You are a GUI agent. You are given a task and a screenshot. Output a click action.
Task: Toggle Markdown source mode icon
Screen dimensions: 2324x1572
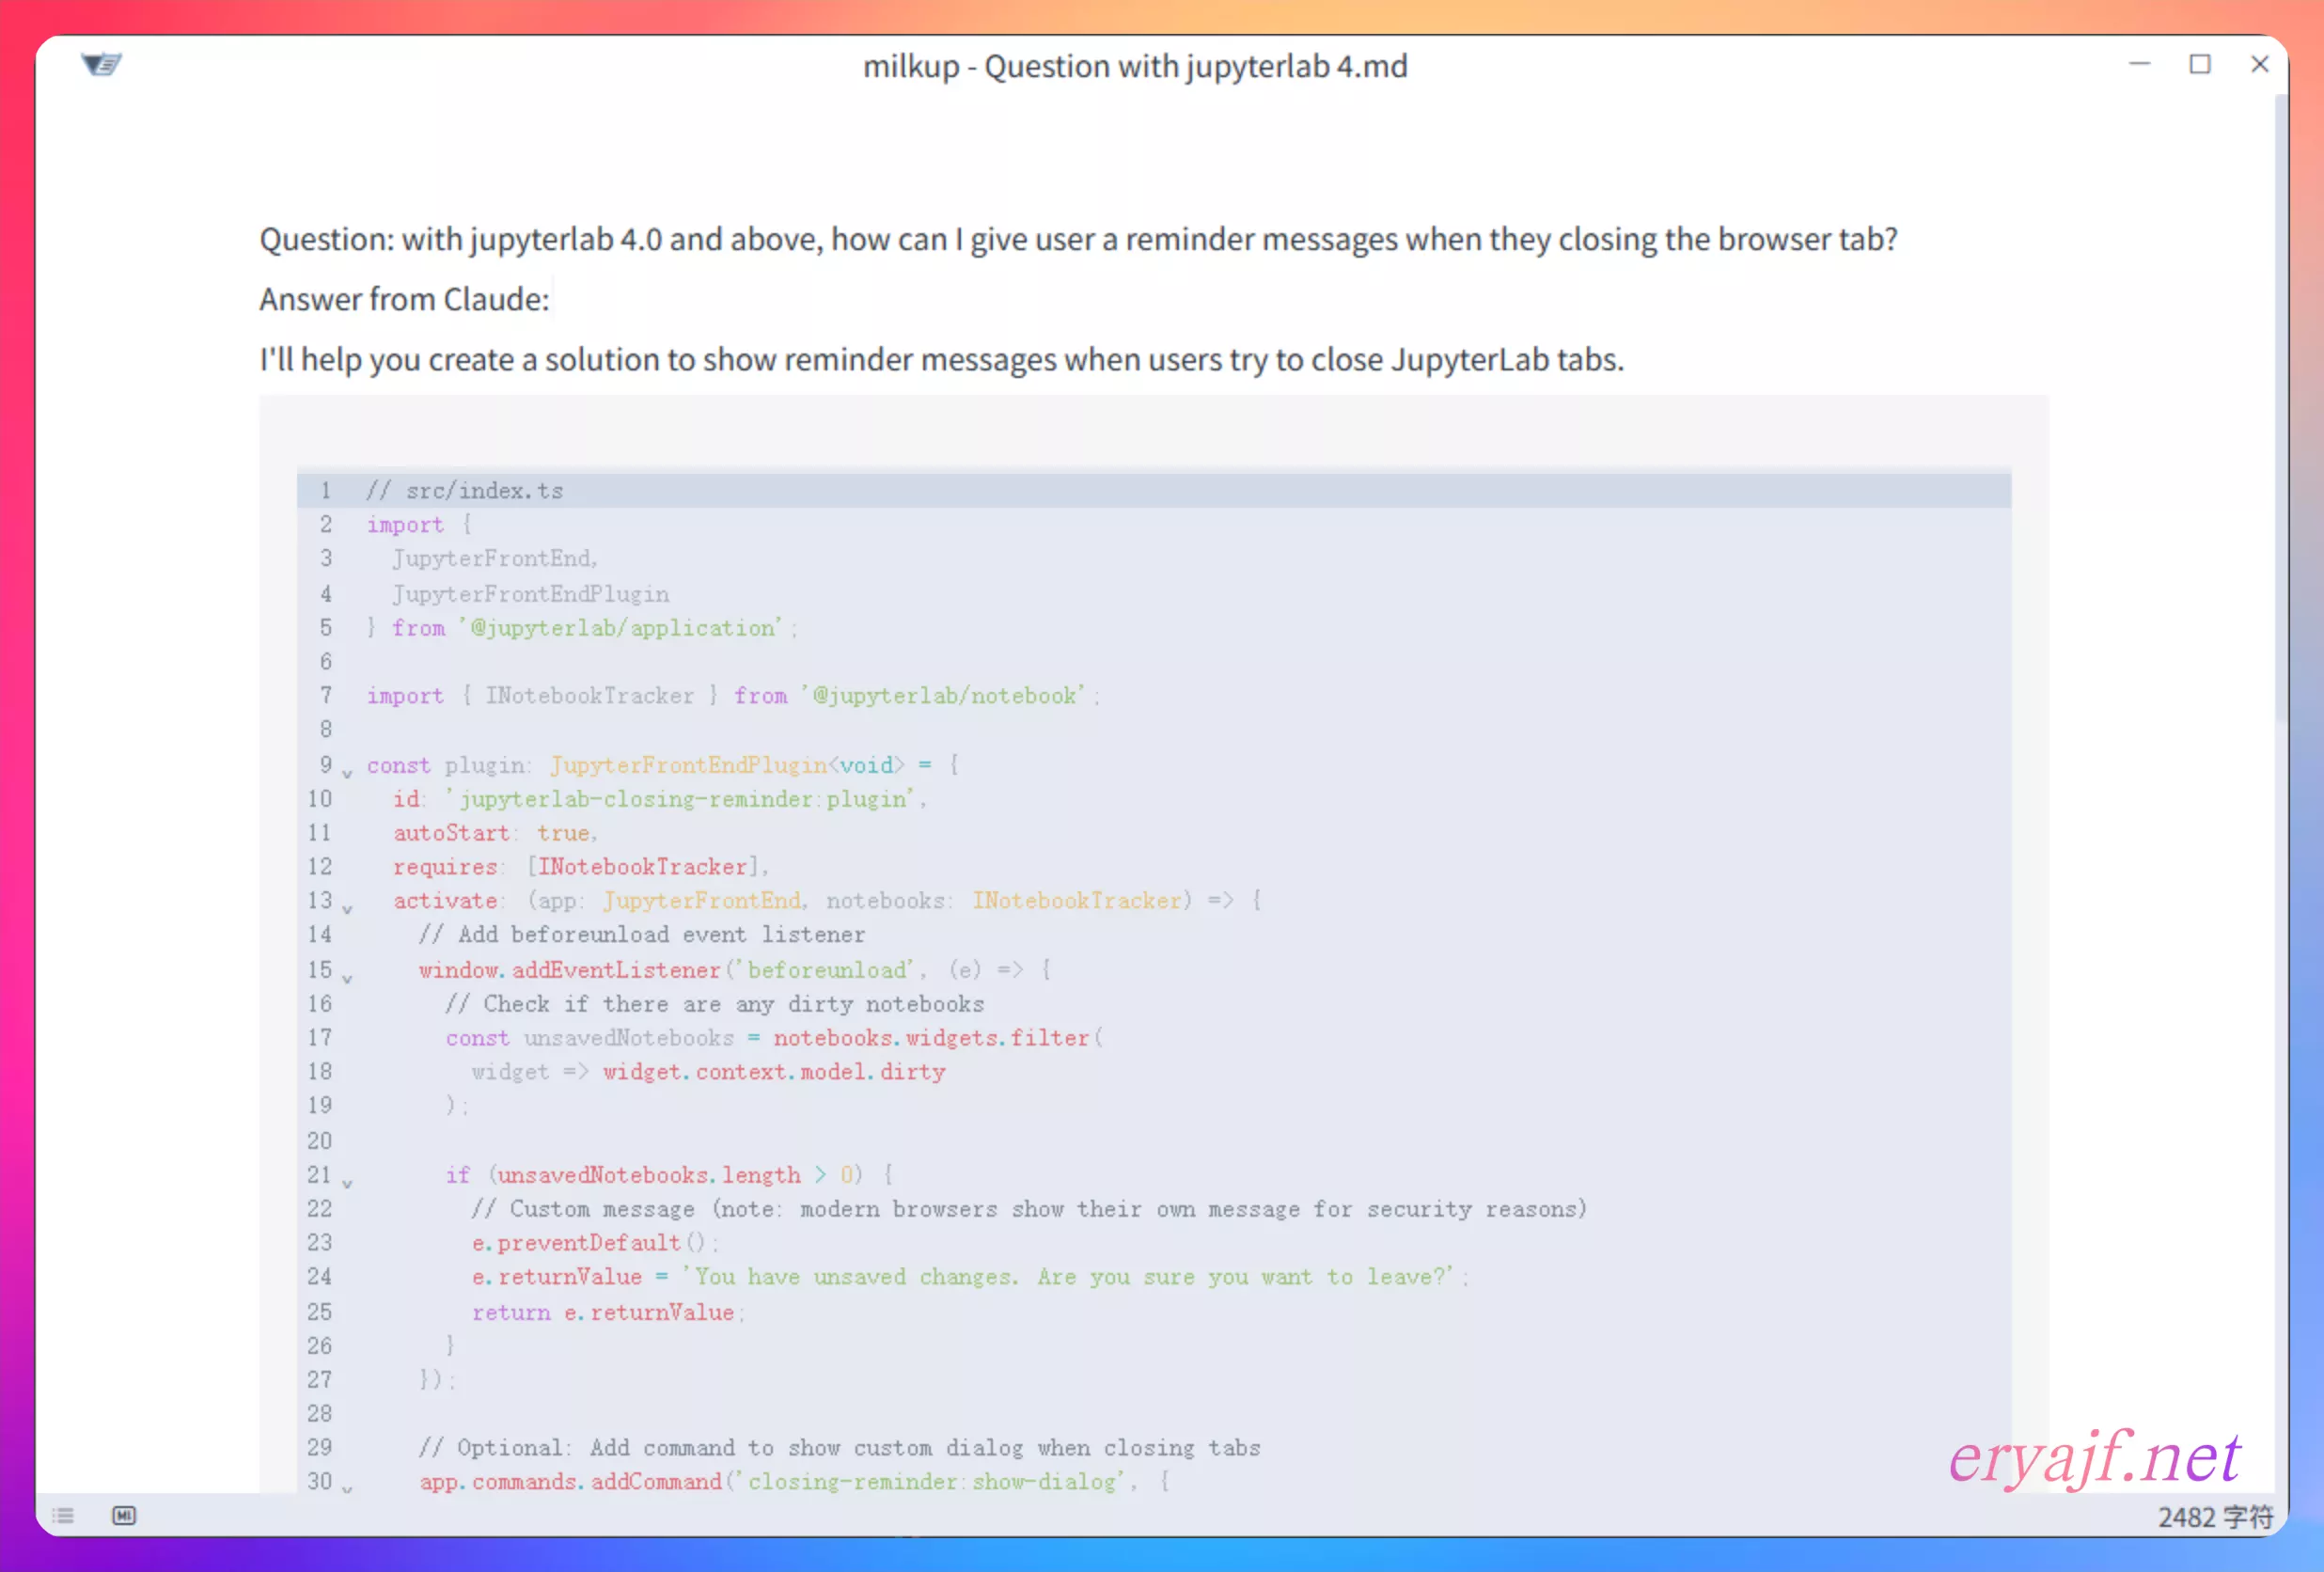[124, 1516]
